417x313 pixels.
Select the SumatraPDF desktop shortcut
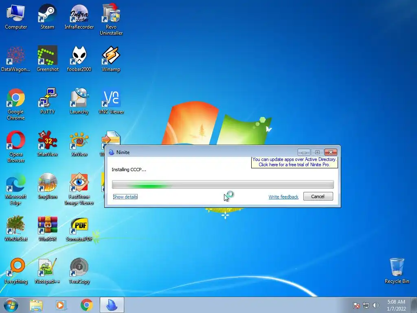tap(79, 228)
